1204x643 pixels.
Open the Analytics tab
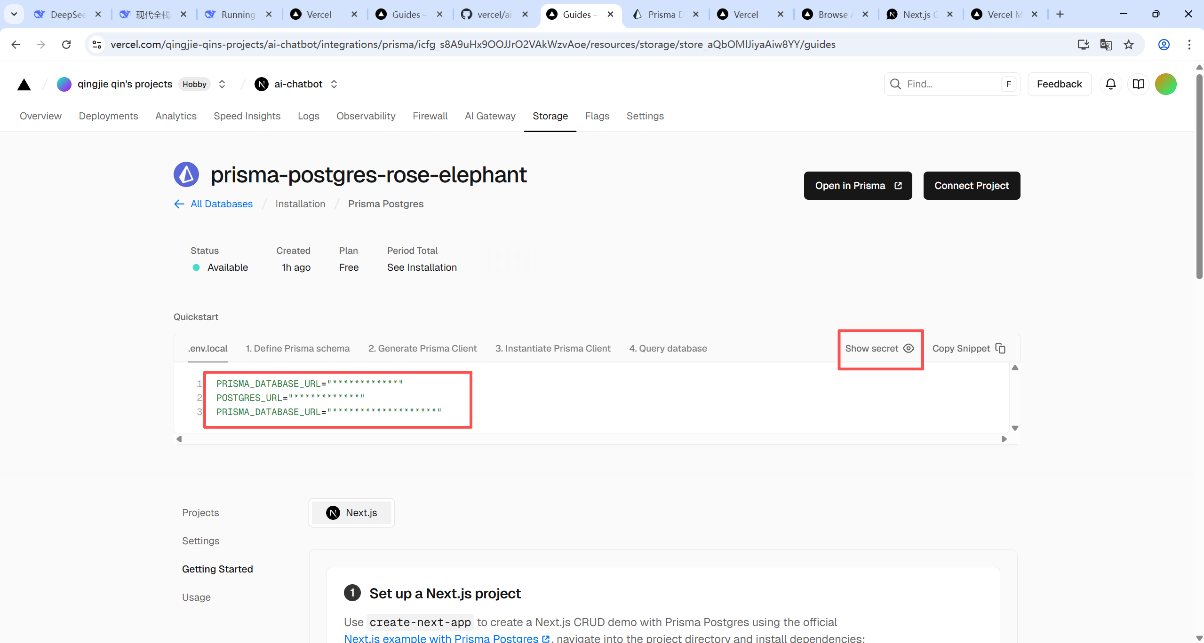176,116
